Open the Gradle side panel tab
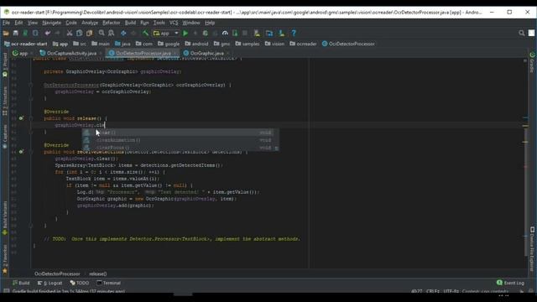 click(532, 62)
